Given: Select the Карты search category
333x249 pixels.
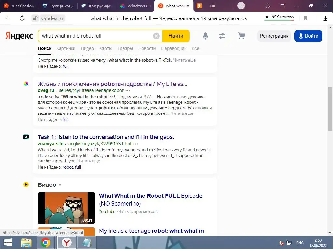Looking at the screenshot, I should pos(106,48).
